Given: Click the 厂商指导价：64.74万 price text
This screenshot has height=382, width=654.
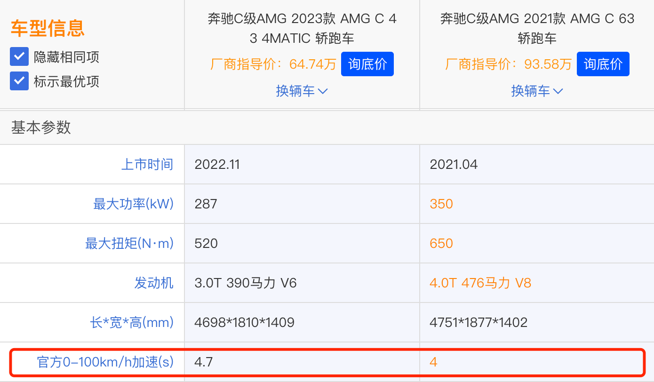Looking at the screenshot, I should (273, 64).
